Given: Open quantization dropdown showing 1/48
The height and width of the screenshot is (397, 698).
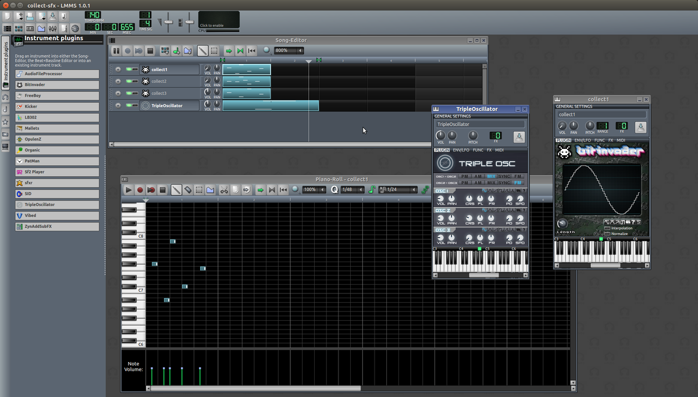Looking at the screenshot, I should coord(352,189).
